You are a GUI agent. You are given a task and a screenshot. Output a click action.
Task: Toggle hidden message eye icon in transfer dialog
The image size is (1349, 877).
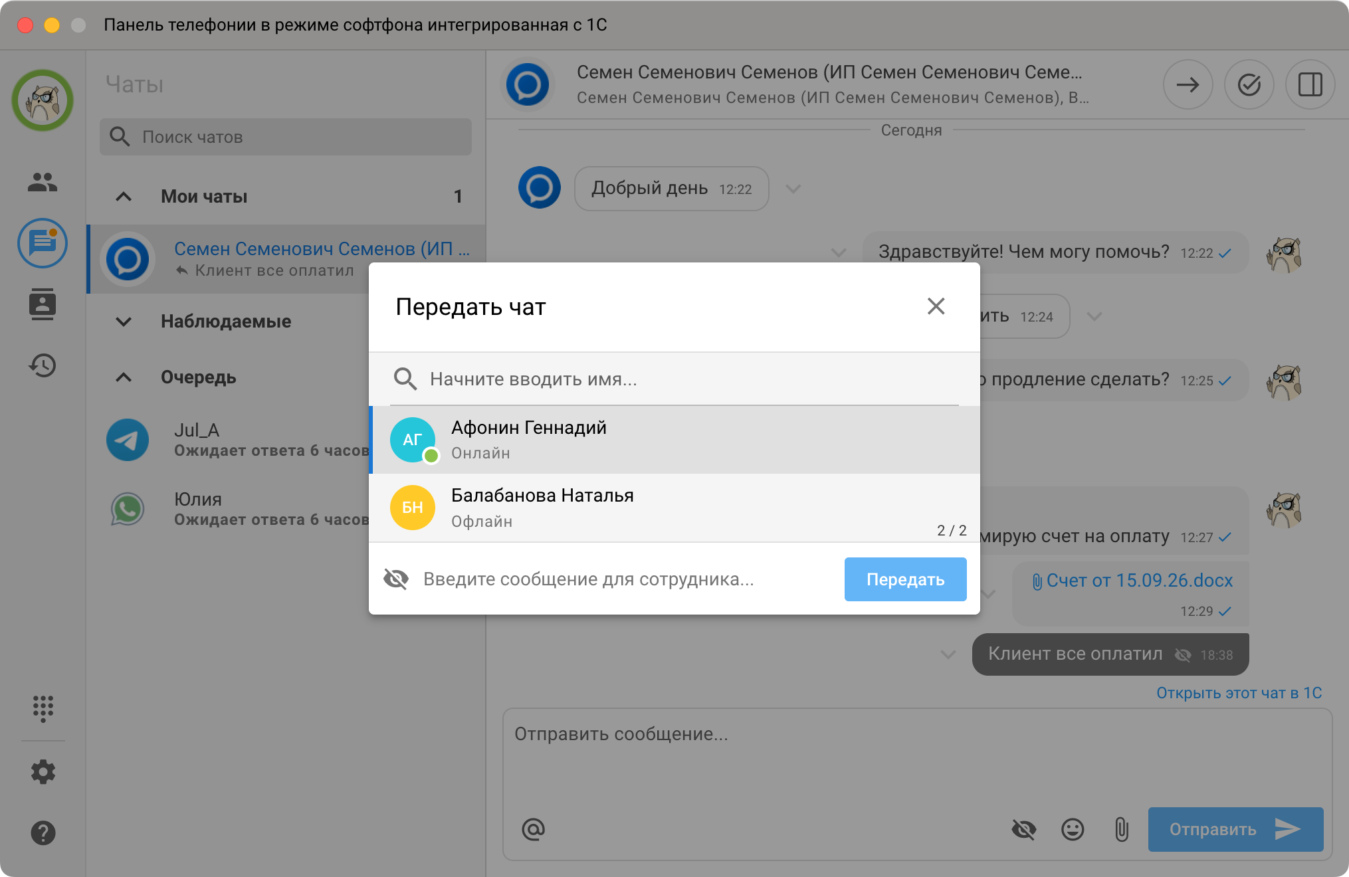[x=396, y=579]
